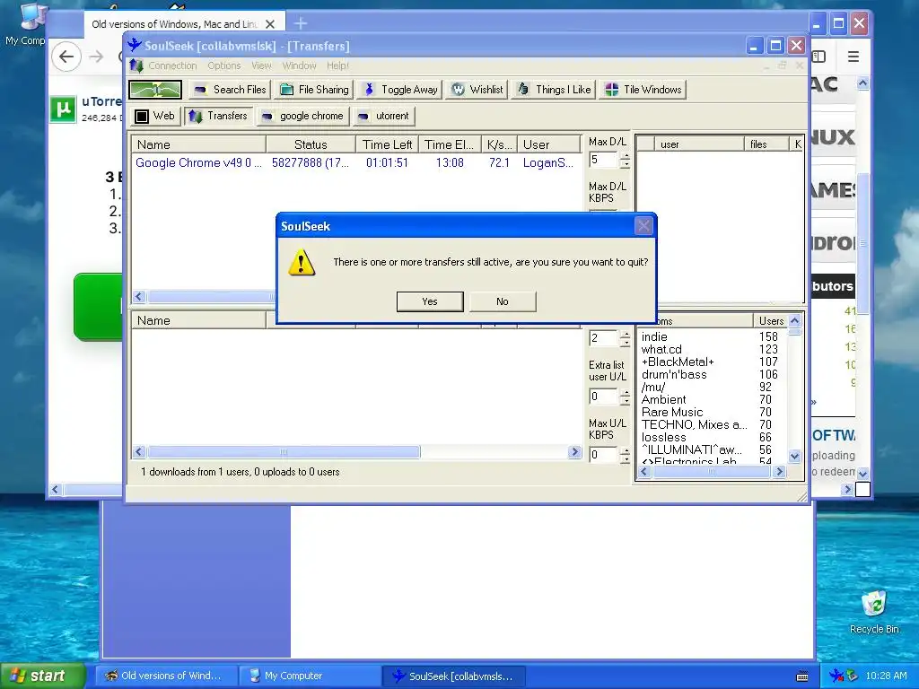
Task: Click the uploads horizontal scrollbar thumb
Action: [284, 452]
